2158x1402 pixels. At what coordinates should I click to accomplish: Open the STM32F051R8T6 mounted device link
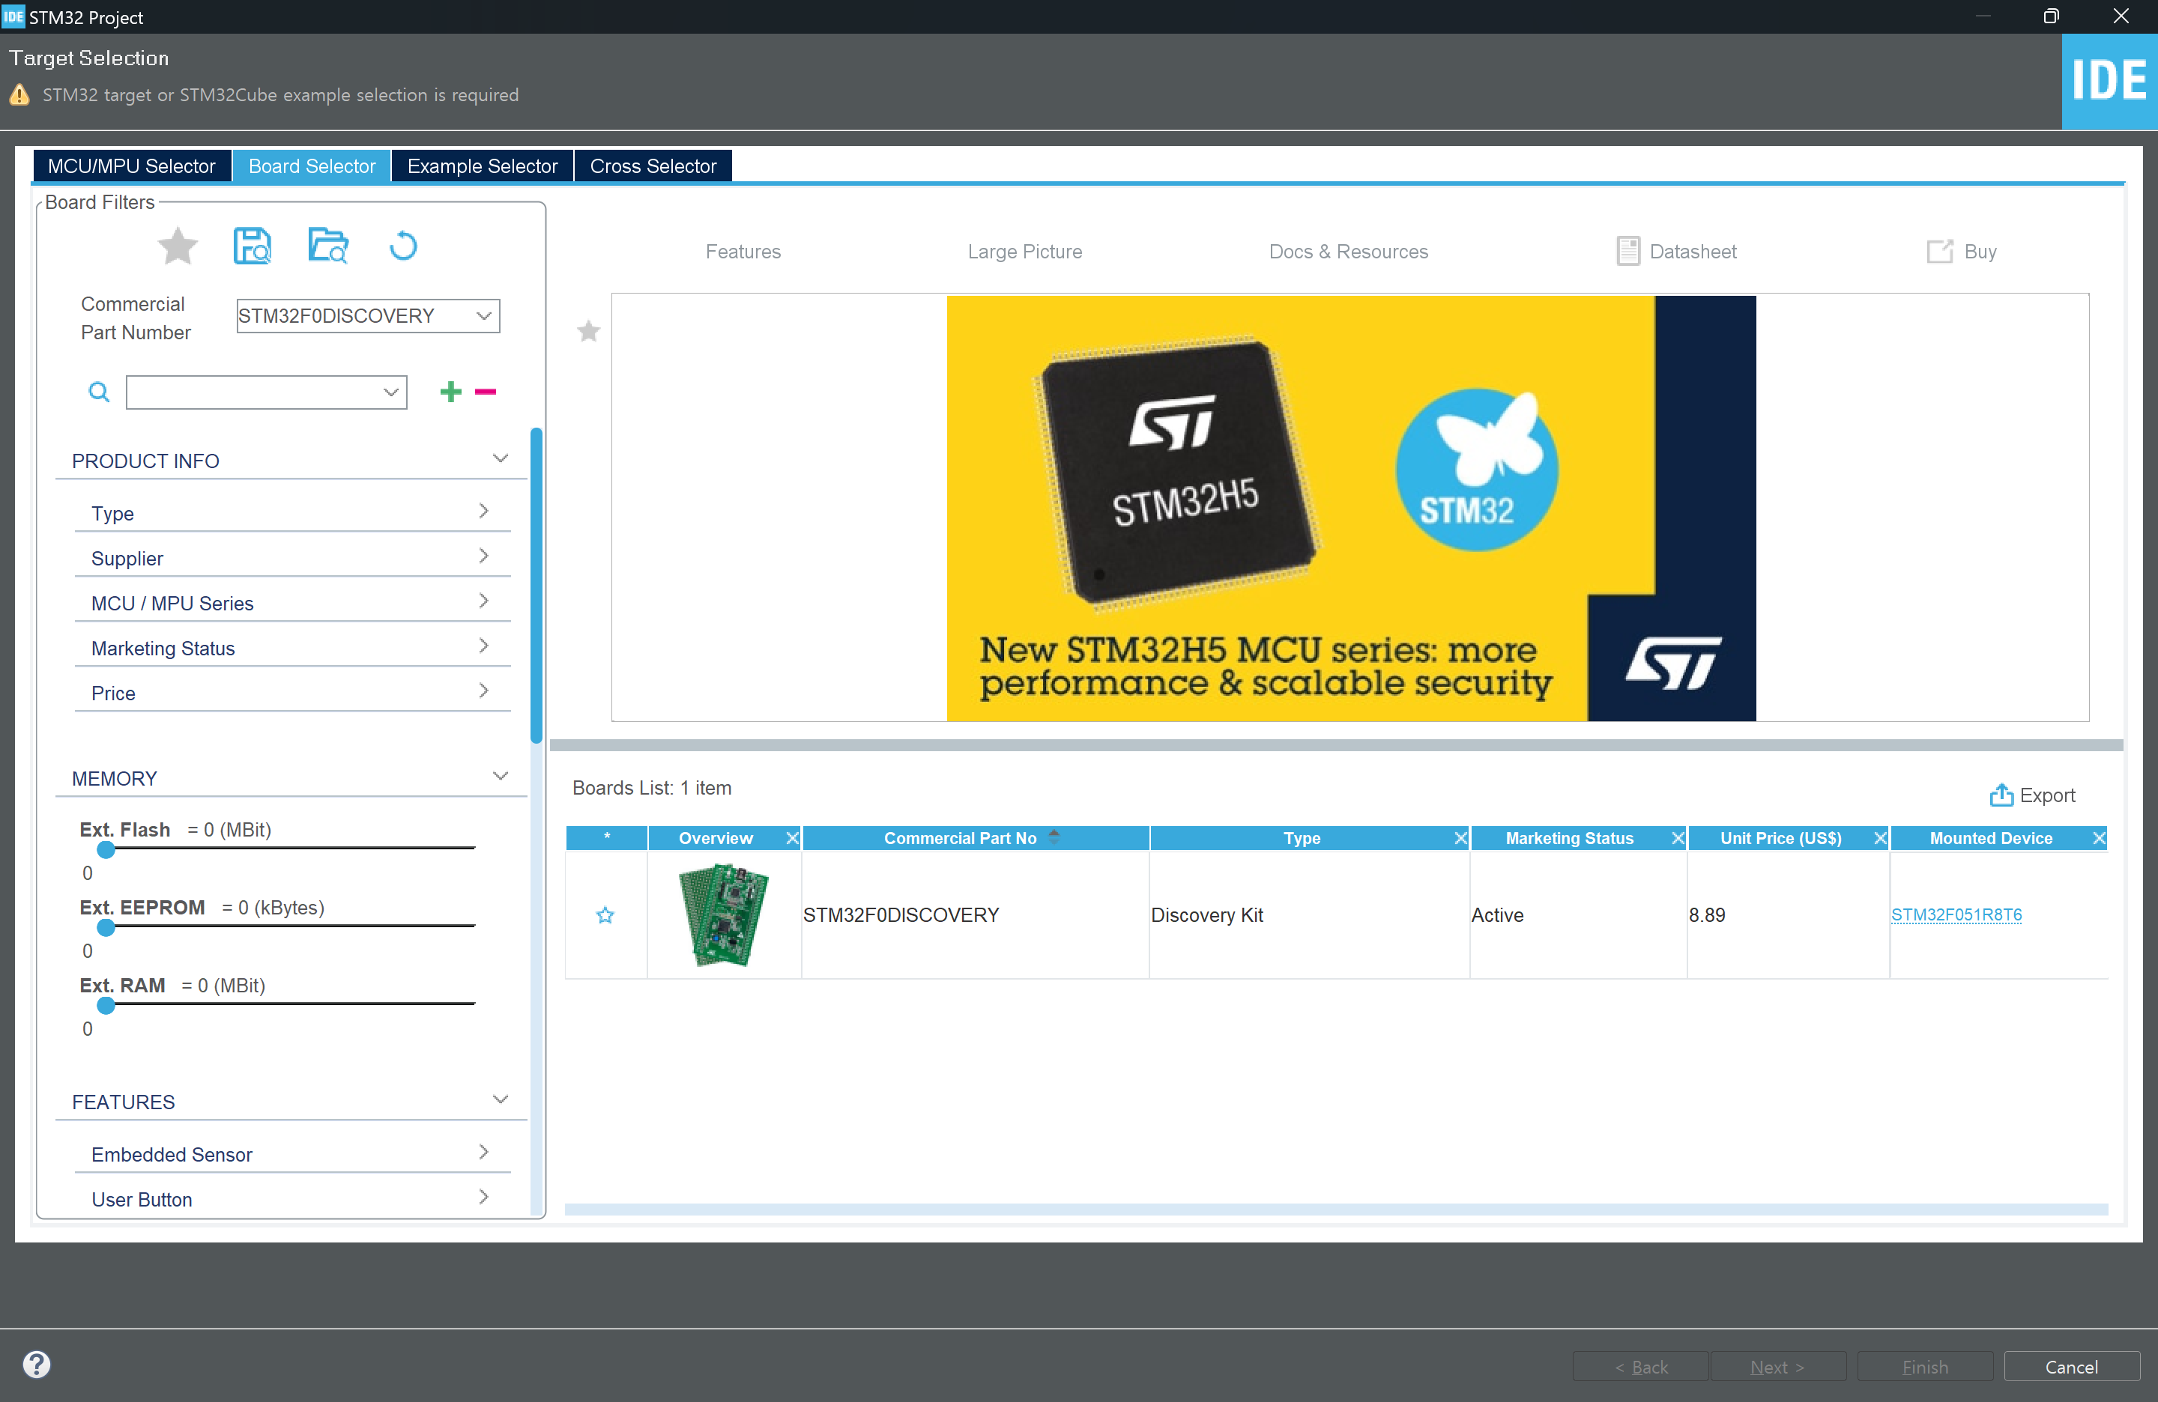1956,914
